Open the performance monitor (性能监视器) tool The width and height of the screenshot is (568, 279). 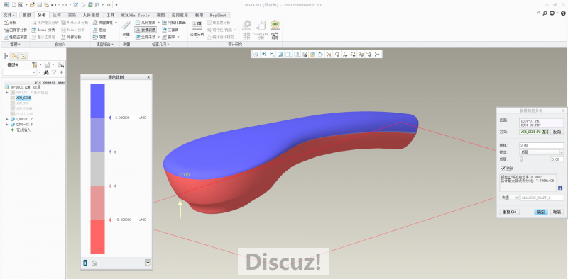15,37
